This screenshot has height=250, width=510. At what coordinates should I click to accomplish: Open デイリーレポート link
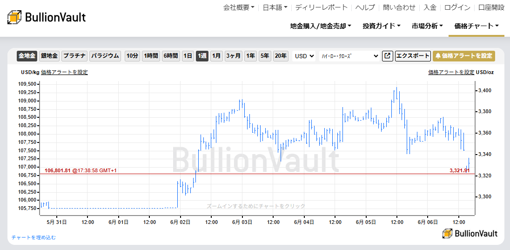(322, 7)
